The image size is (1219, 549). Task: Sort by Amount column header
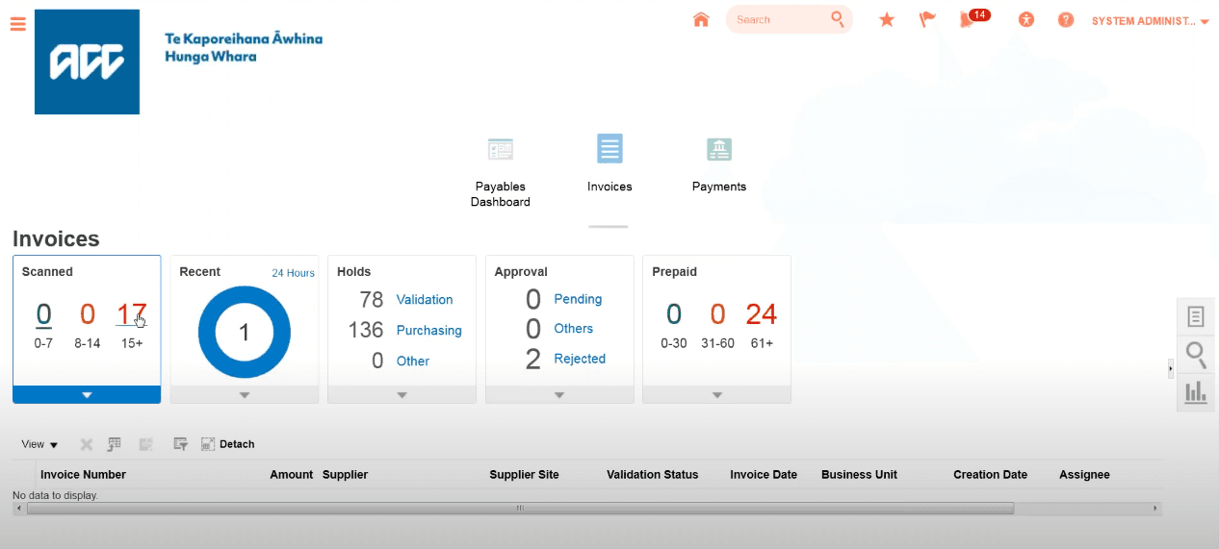[292, 475]
